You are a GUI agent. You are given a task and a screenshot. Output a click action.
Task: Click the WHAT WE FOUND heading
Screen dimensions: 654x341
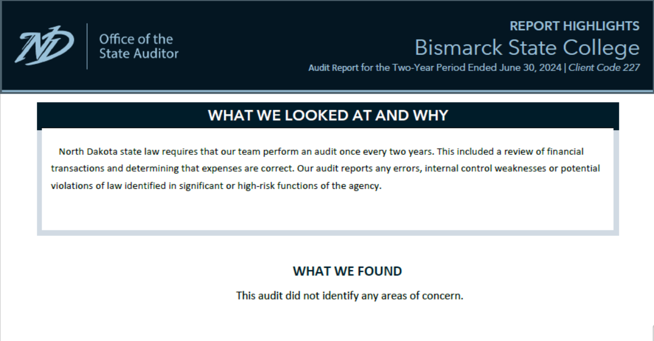click(x=347, y=271)
